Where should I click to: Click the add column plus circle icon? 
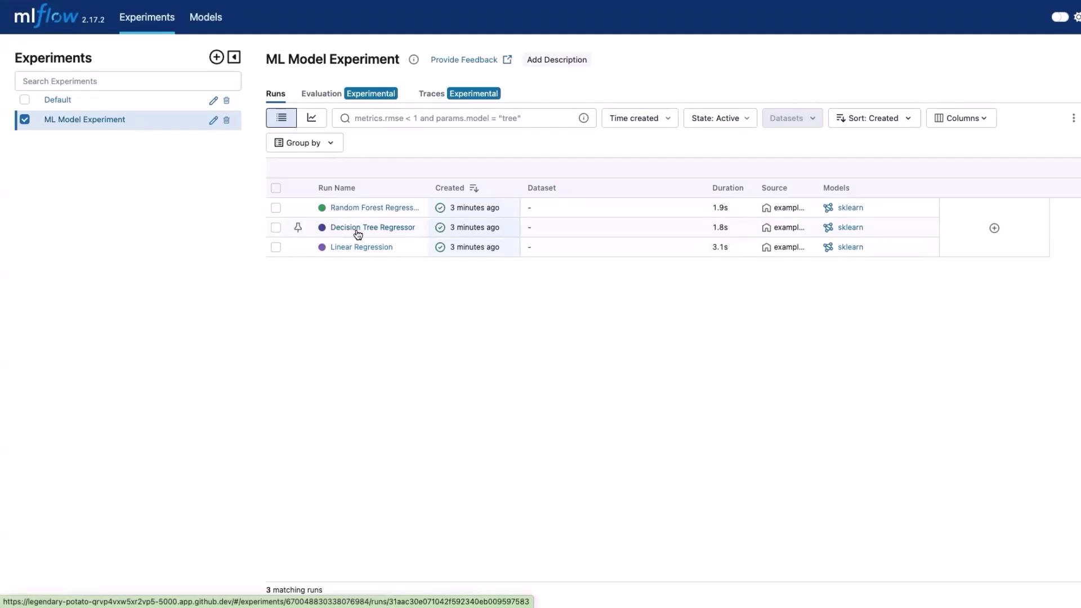click(x=994, y=228)
